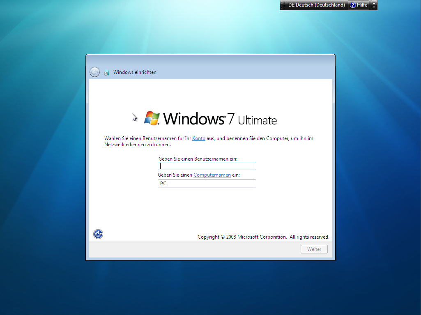
Task: Click the Computernamen field containing PC
Action: (207, 184)
